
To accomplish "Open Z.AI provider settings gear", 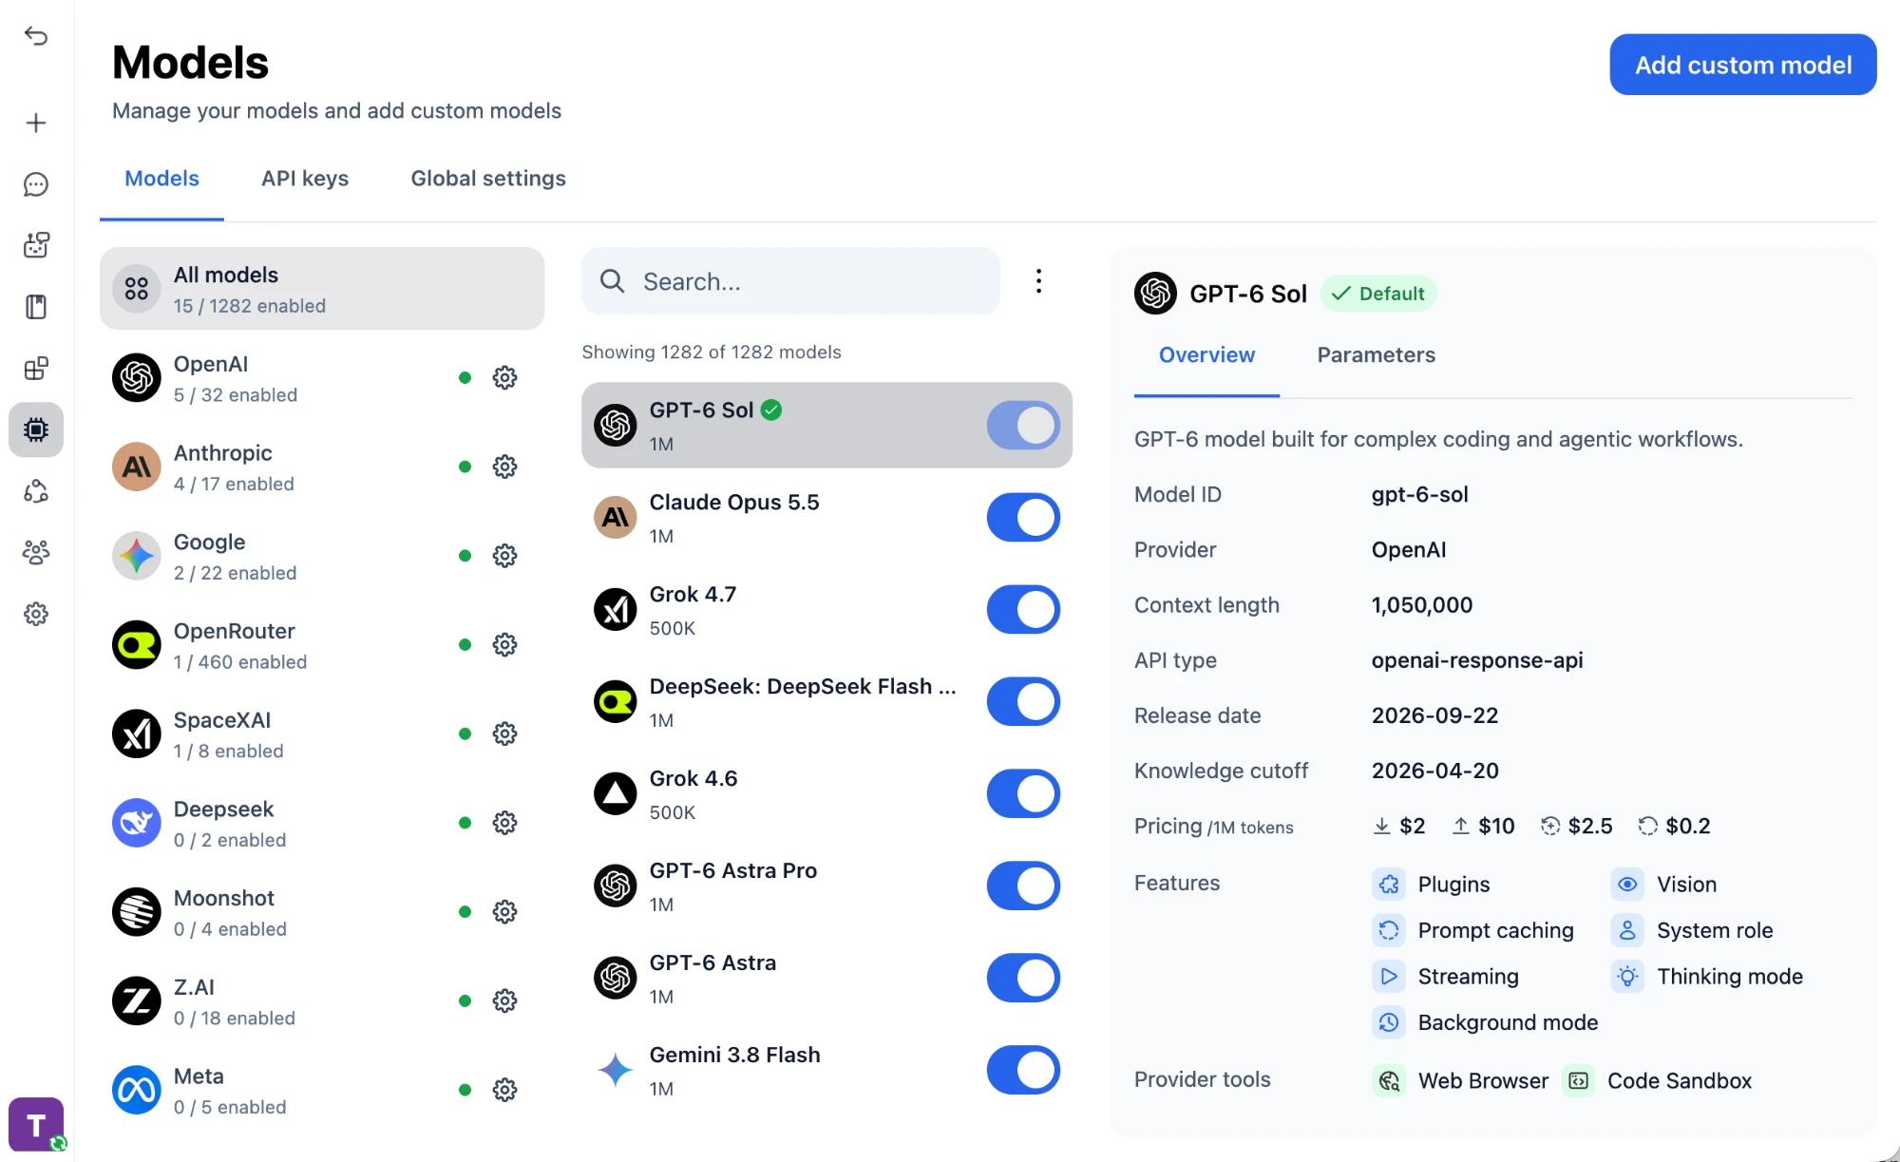I will [504, 1000].
